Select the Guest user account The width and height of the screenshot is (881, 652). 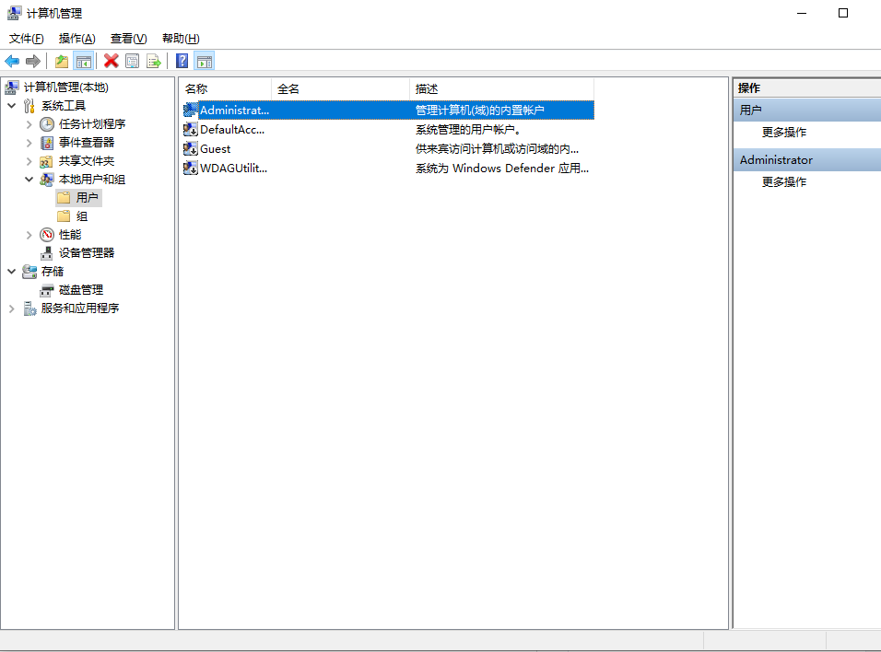click(x=214, y=148)
